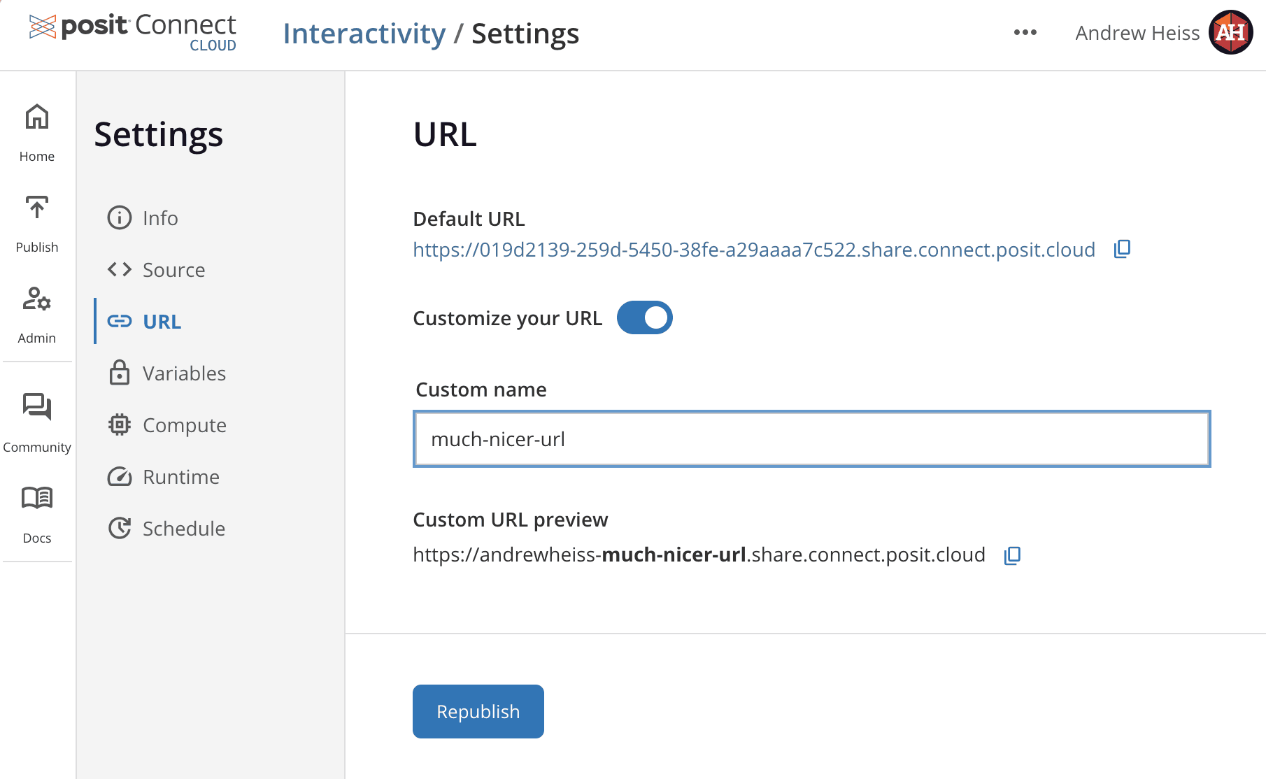Open the Community chat icon

point(37,407)
